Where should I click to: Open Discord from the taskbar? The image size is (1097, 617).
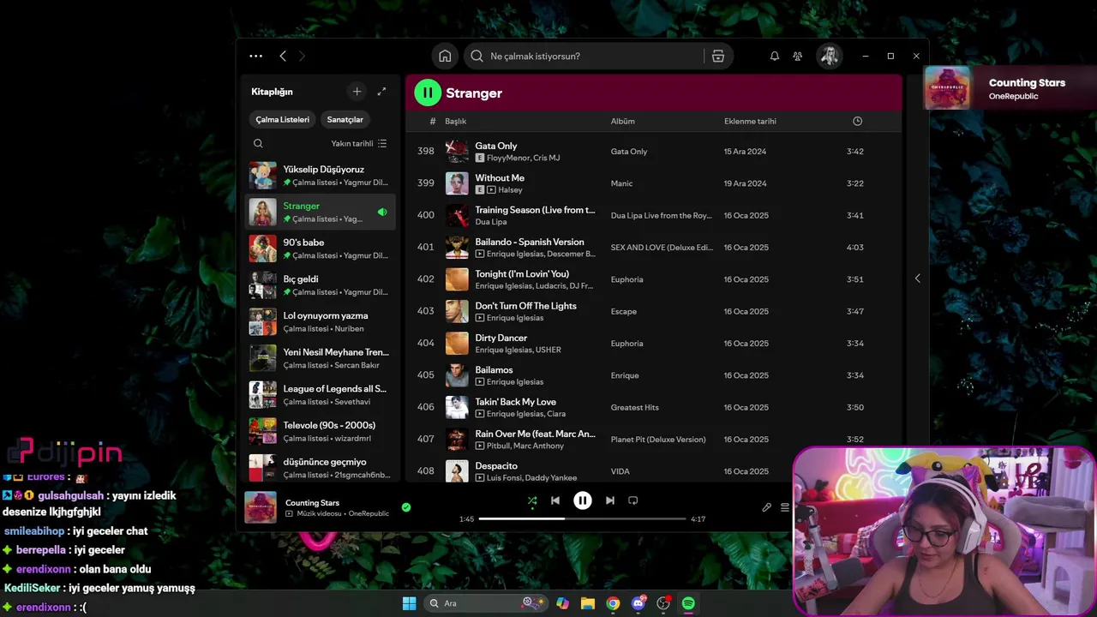(638, 603)
